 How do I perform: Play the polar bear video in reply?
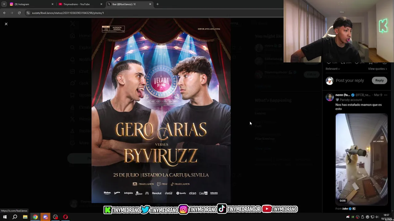tap(361, 159)
